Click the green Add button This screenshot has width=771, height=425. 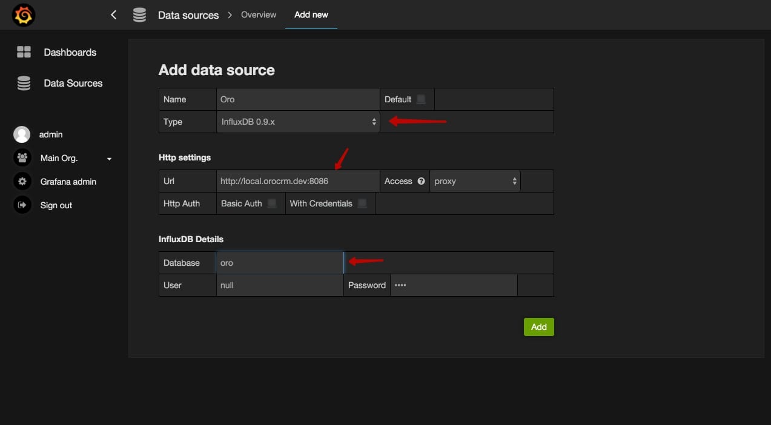[539, 327]
